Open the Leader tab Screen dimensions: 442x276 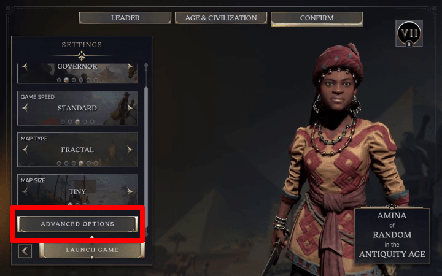pos(125,18)
